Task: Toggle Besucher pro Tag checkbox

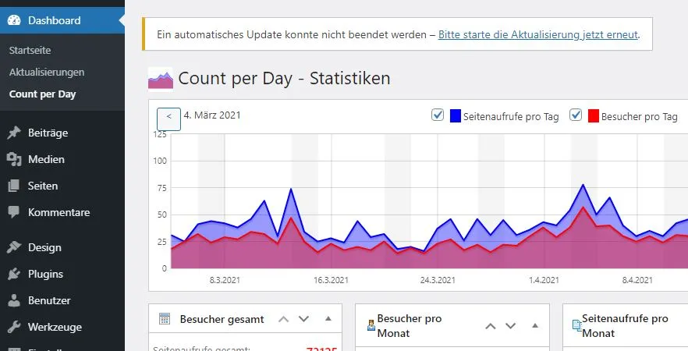Action: [x=576, y=115]
